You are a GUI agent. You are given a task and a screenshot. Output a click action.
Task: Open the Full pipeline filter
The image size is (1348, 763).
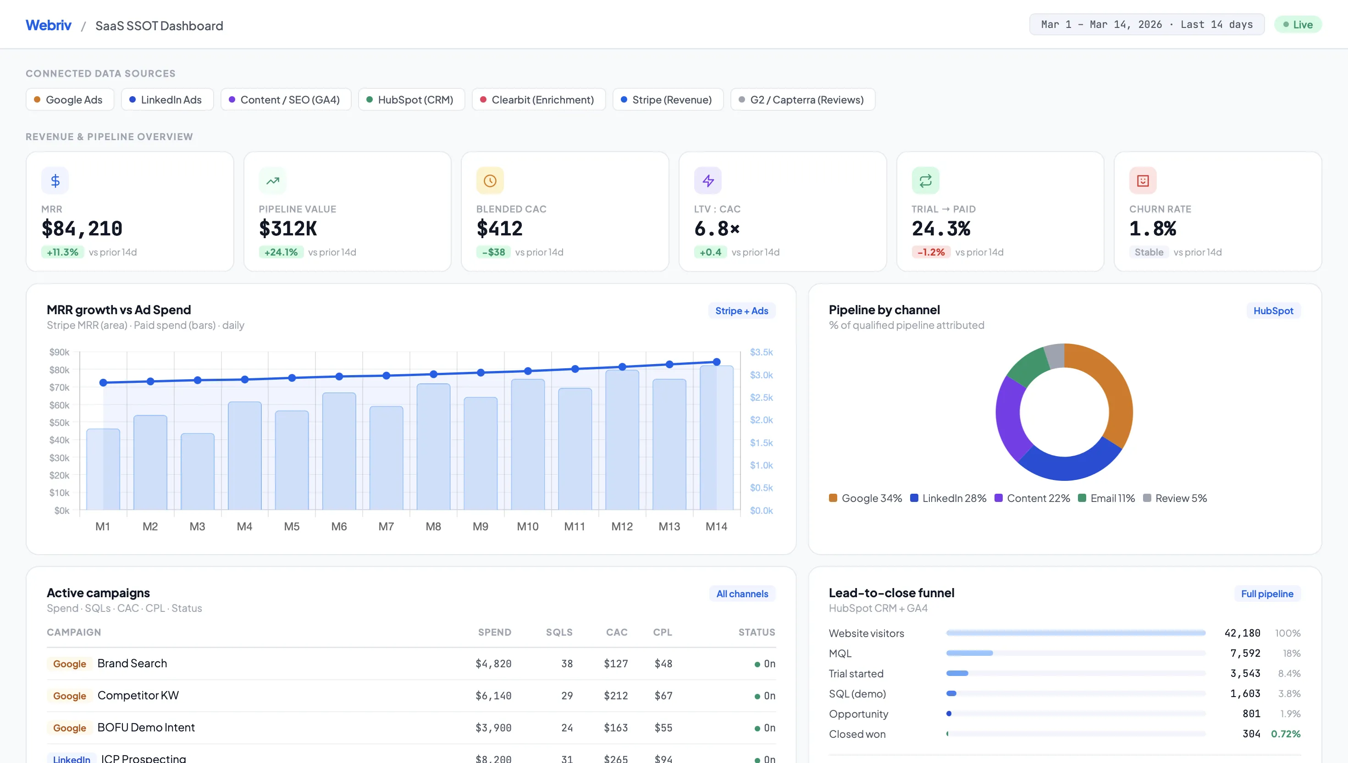click(x=1267, y=594)
